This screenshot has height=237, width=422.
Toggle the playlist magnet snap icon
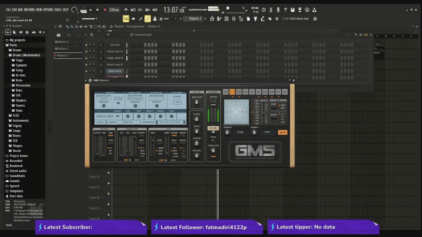(60, 26)
